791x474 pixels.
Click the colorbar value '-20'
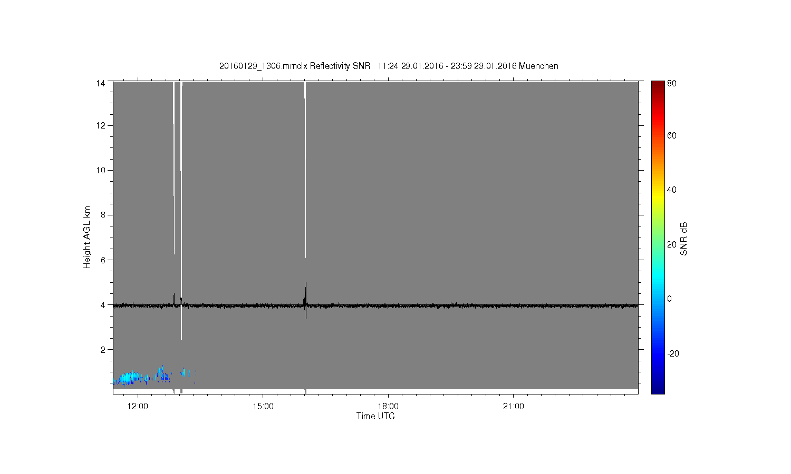coord(673,353)
